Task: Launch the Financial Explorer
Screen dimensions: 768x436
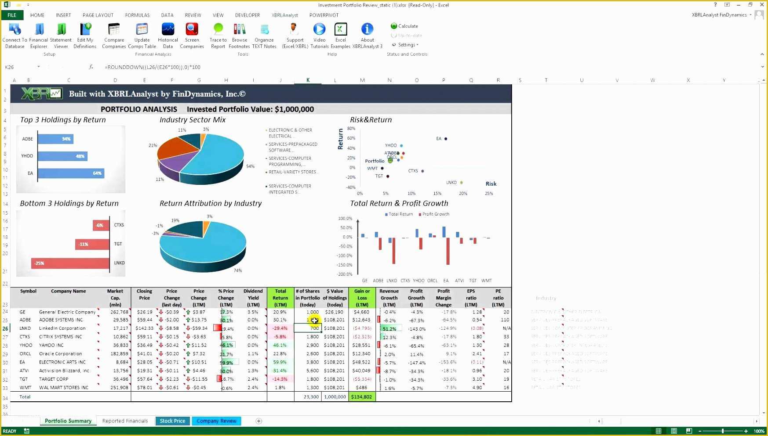Action: pyautogui.click(x=39, y=36)
